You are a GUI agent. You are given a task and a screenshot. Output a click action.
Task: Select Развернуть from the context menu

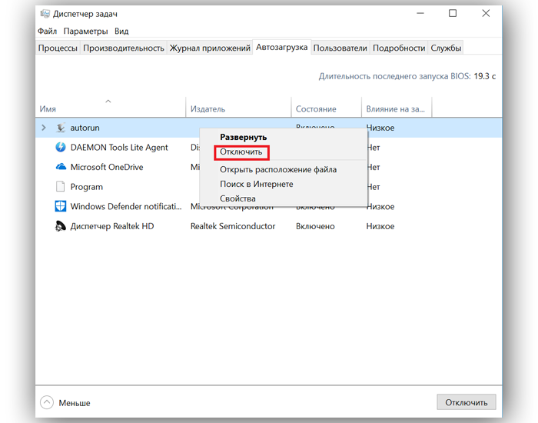(243, 137)
